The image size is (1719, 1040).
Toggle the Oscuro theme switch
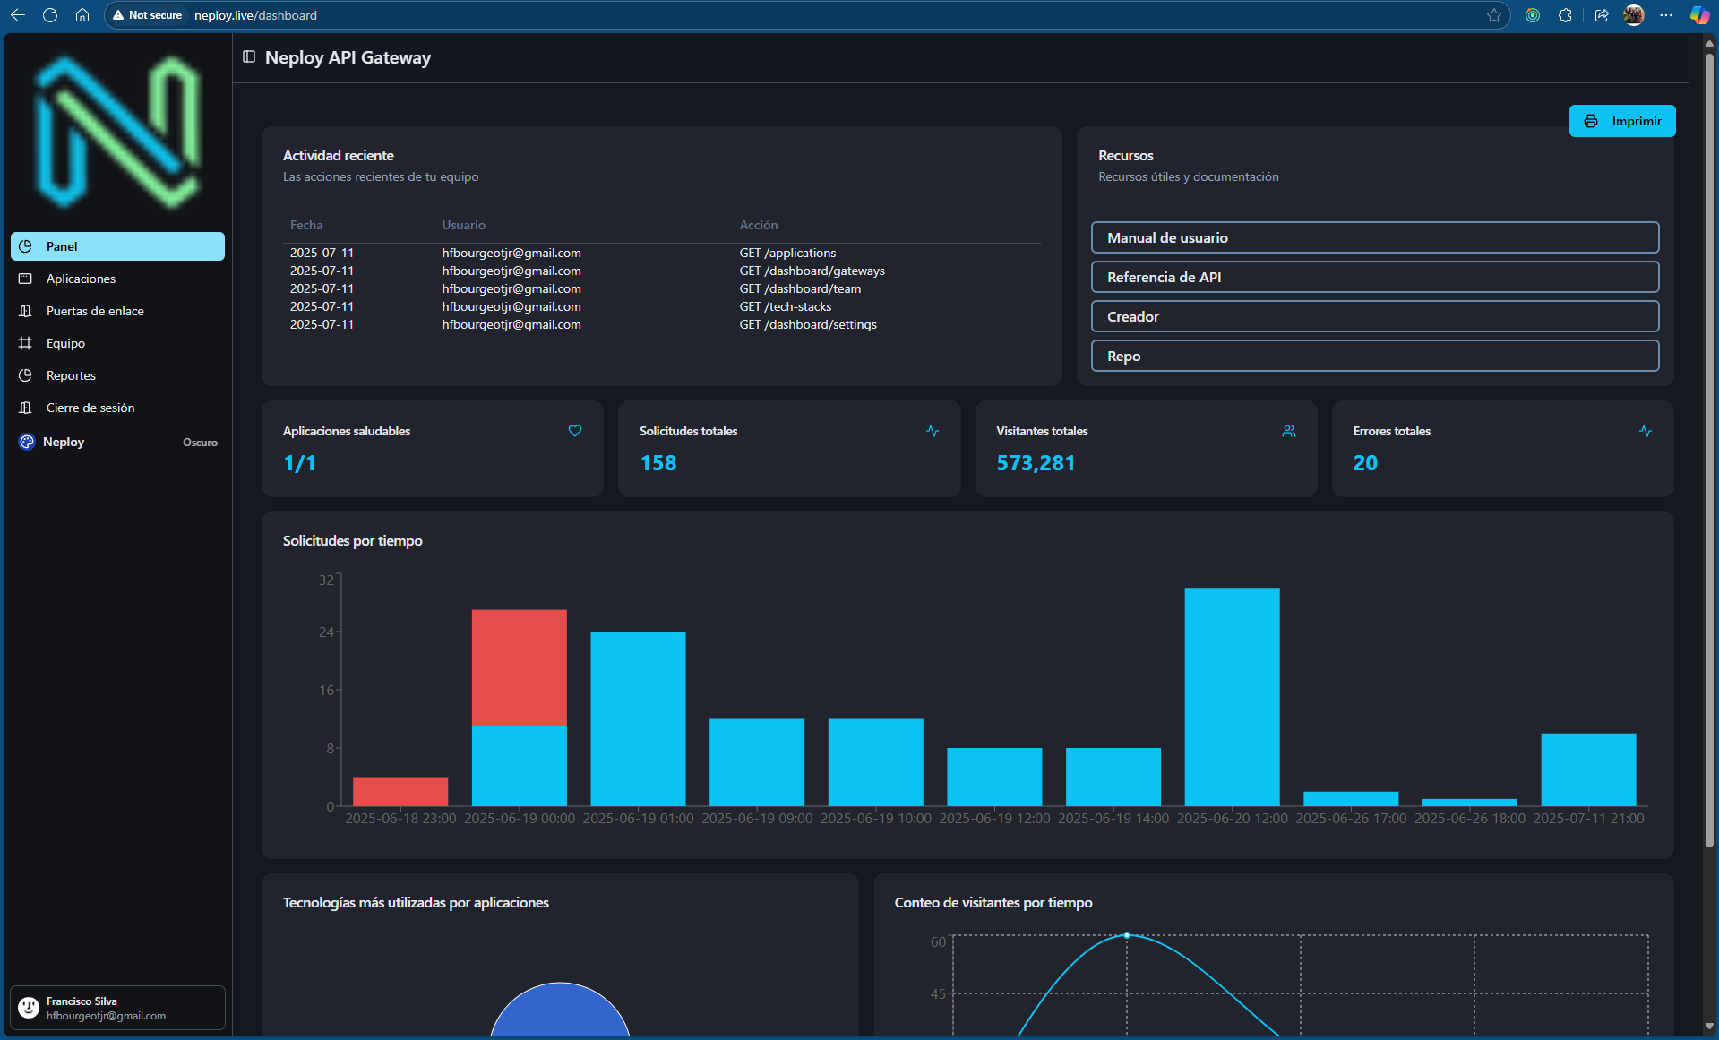click(200, 443)
